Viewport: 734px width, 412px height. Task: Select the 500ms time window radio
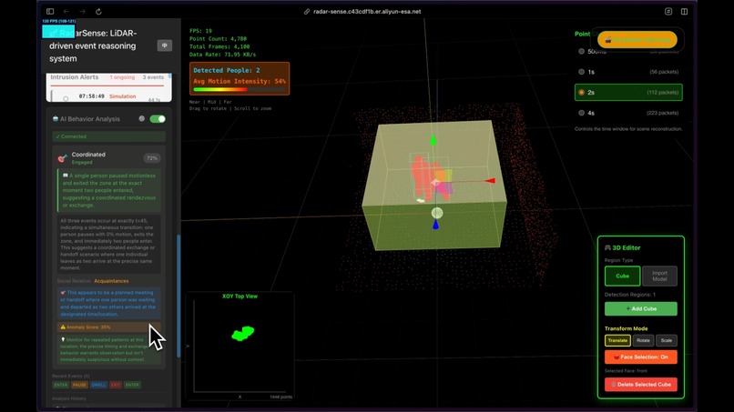[581, 52]
